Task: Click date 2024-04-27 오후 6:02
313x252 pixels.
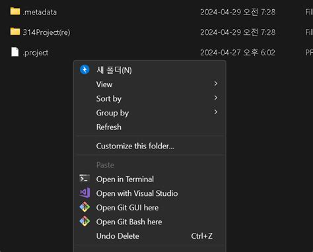Action: 238,53
